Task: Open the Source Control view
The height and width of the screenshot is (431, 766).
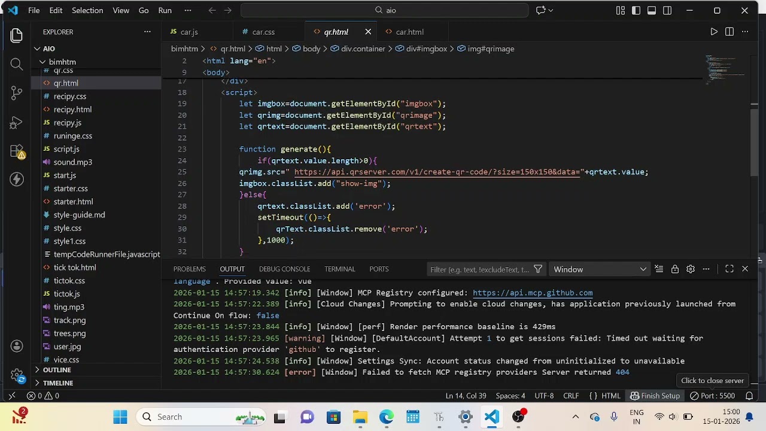Action: [x=16, y=93]
